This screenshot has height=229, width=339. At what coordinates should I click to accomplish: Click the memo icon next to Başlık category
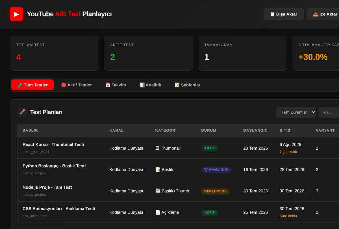click(x=158, y=170)
